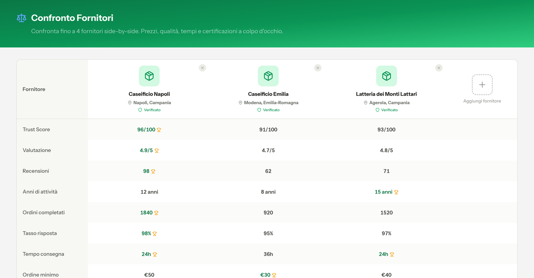
Task: Click the 36h delivery time value
Action: [268, 254]
